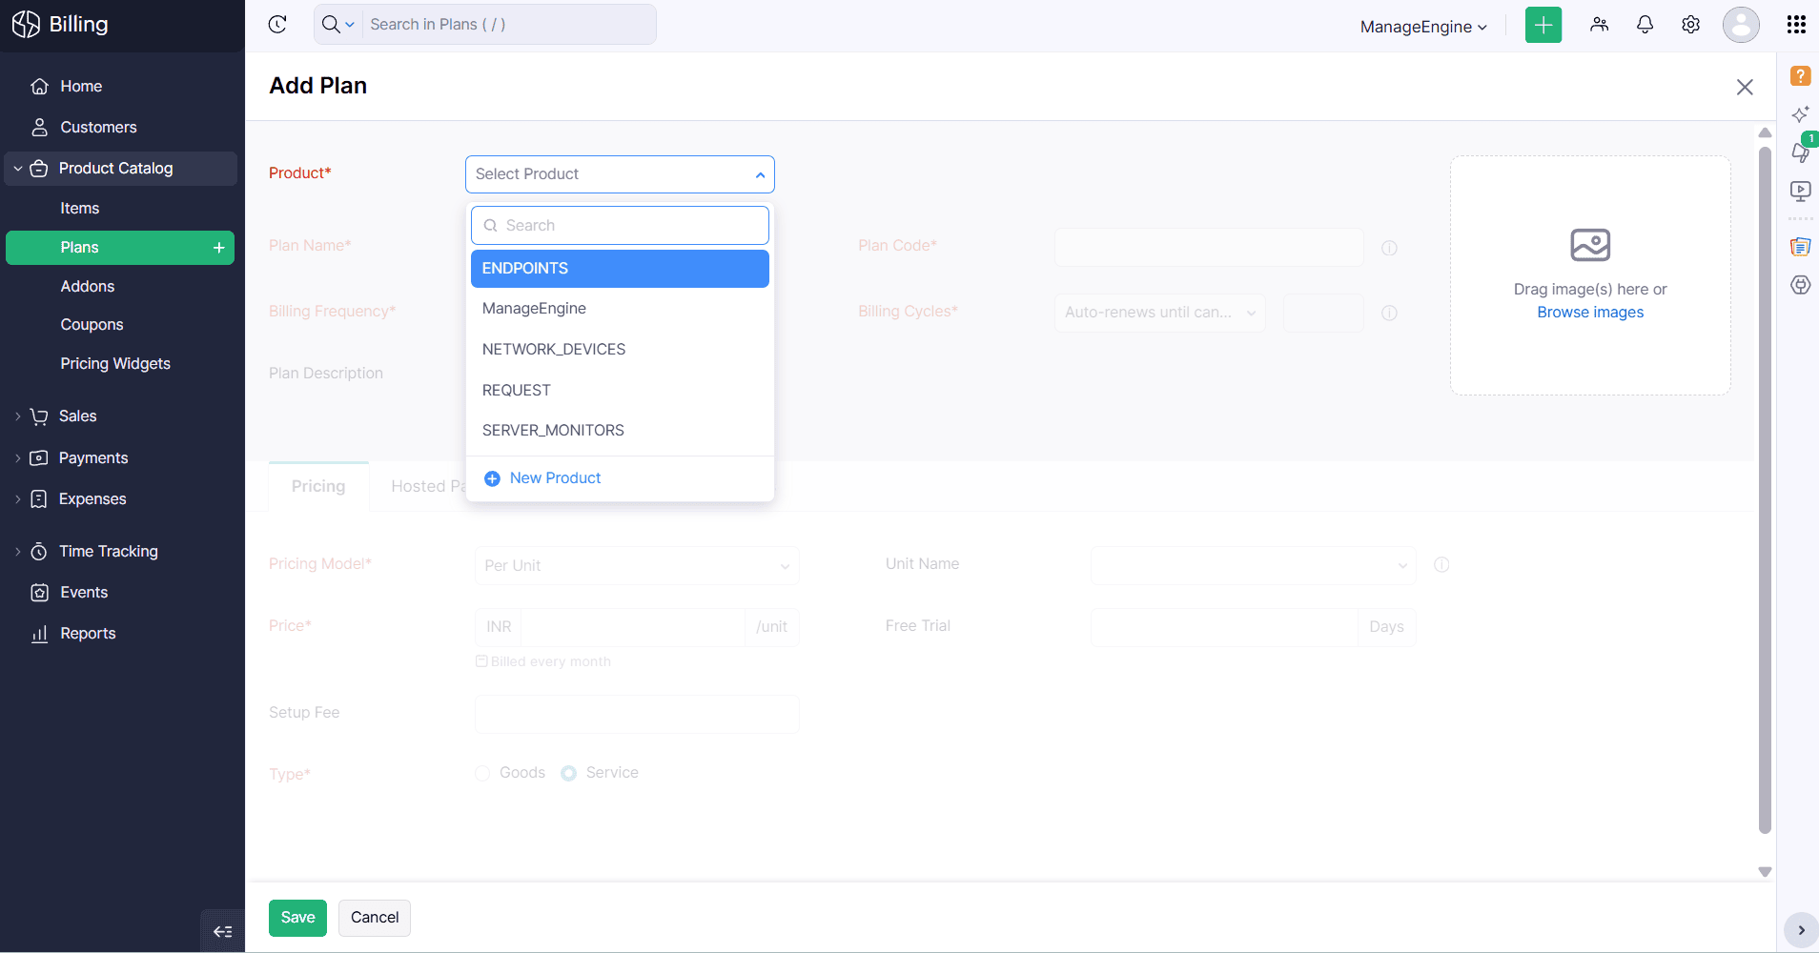Click the Plan Code info icon
Screen dimensions: 1819x953
click(x=1390, y=248)
